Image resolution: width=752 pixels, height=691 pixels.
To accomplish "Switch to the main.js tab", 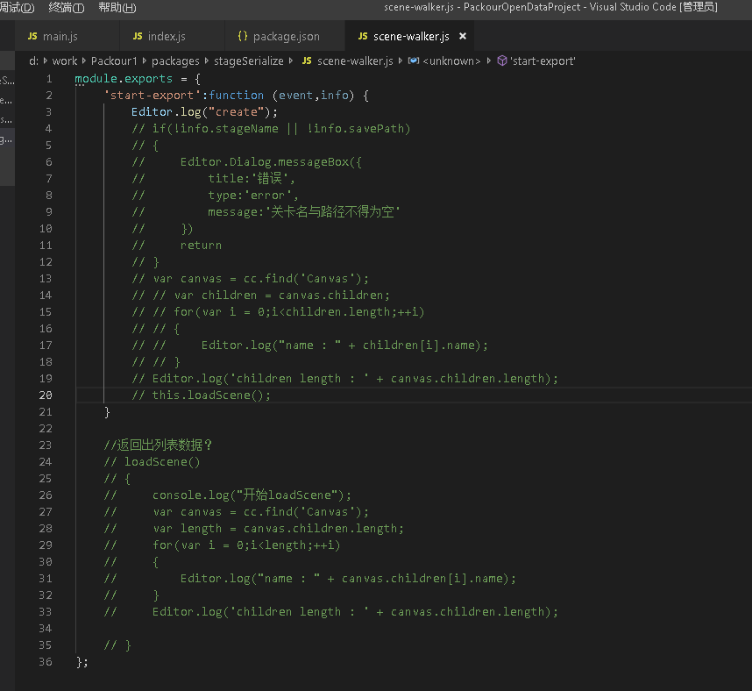I will pyautogui.click(x=60, y=37).
